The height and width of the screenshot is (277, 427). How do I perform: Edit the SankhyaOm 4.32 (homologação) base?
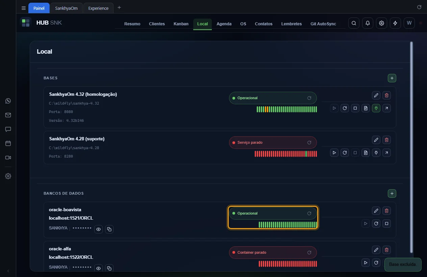coord(376,95)
